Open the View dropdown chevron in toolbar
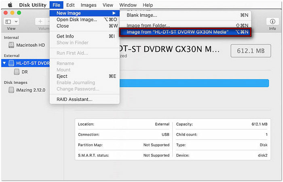Viewport: 283px width, 182px height. 16,21
